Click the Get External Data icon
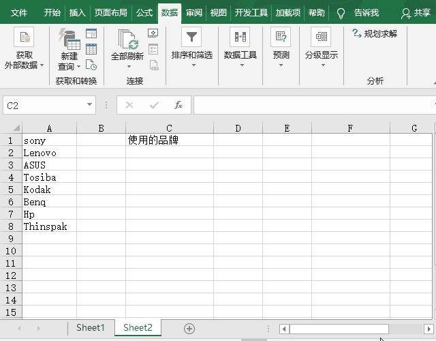Viewport: 436px width, 341px height. point(24,37)
